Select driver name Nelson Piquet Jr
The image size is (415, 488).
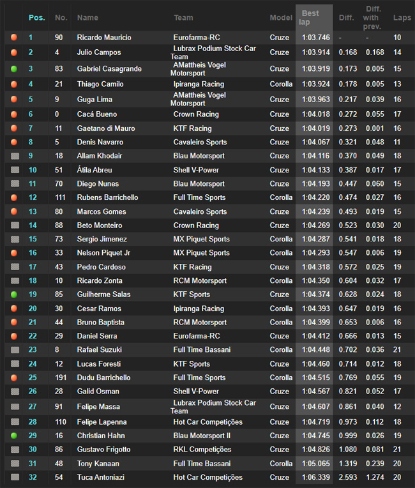103,253
